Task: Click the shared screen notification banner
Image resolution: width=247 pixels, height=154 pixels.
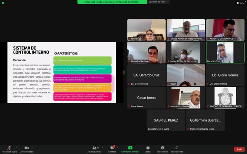Action: tap(112, 2)
